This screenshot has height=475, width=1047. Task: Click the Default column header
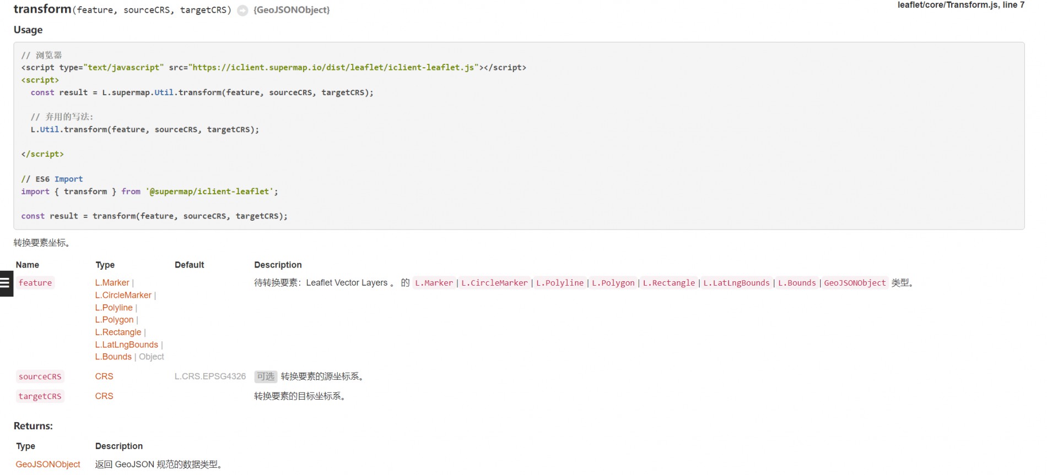(190, 265)
